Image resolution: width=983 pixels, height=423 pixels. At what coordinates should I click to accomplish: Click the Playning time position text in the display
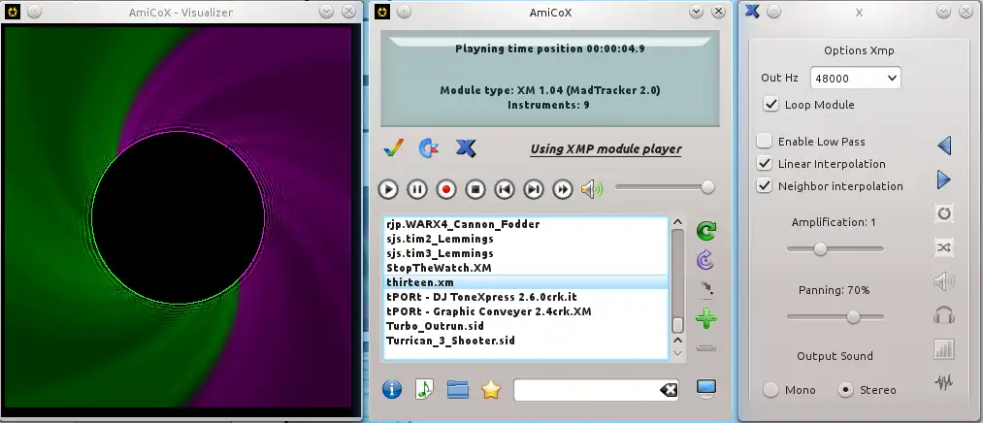tap(550, 49)
